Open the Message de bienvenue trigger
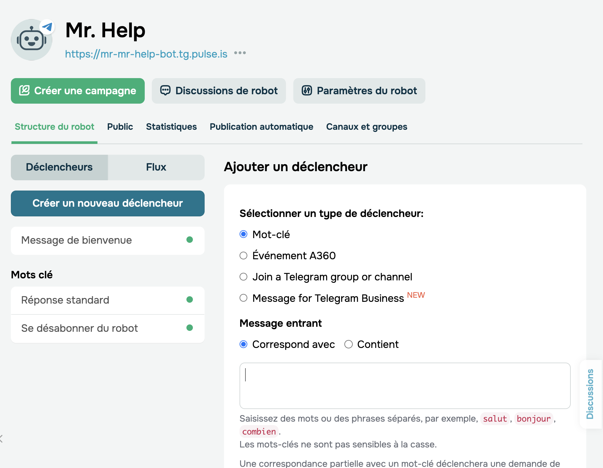The width and height of the screenshot is (603, 468). point(108,240)
